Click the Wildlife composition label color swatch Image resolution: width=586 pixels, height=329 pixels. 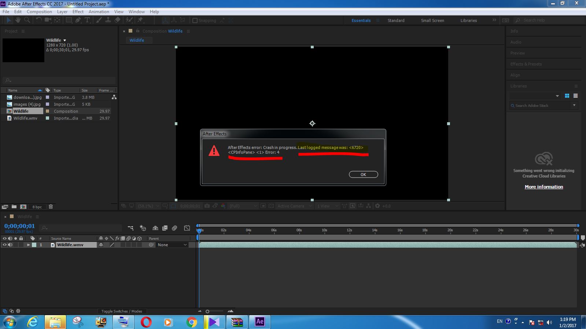pyautogui.click(x=47, y=111)
